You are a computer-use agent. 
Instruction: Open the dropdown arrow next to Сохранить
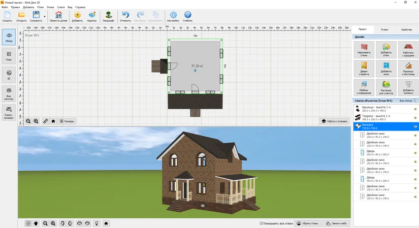point(45,17)
